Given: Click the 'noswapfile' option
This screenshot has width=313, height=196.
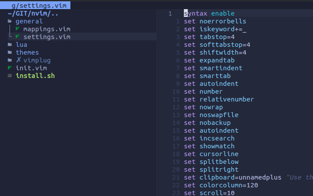Looking at the screenshot, I should pos(219,115).
